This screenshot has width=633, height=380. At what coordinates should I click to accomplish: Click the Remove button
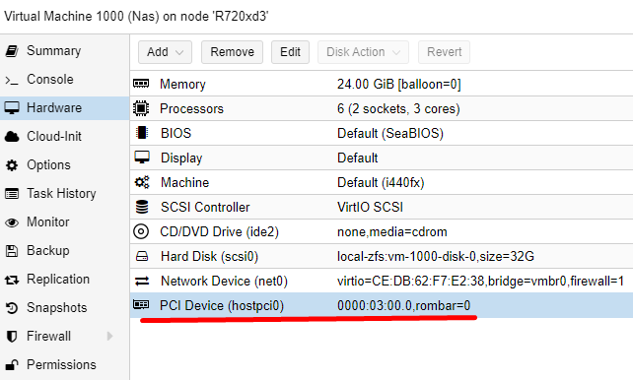click(x=232, y=52)
